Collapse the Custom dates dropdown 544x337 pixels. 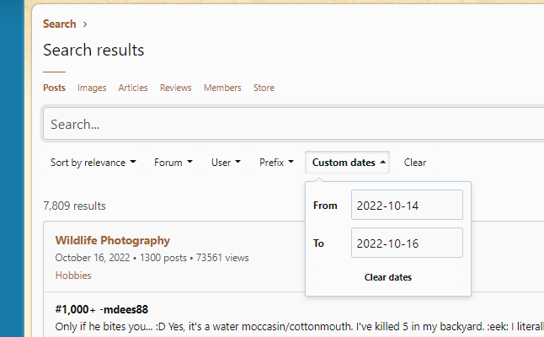click(349, 163)
